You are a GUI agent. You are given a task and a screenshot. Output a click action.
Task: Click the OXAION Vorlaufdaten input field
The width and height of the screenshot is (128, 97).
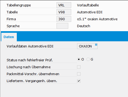(x=87, y=46)
